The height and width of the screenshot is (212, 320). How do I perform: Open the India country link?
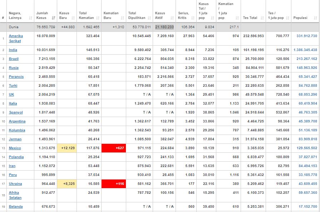[13, 50]
